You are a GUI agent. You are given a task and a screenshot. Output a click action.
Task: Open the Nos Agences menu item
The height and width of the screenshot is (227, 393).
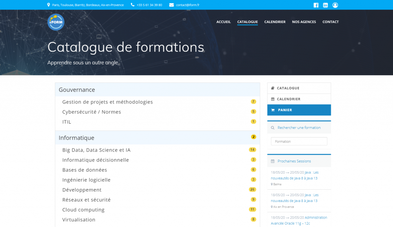(x=304, y=22)
